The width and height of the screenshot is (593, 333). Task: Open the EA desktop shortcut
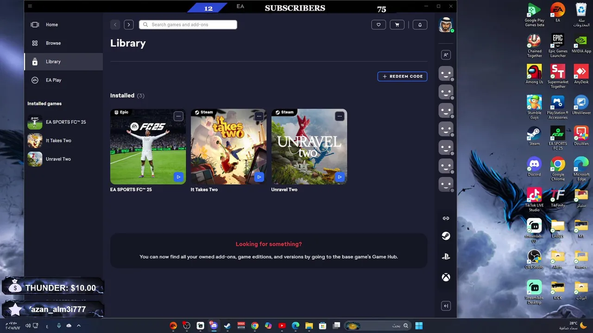558,13
